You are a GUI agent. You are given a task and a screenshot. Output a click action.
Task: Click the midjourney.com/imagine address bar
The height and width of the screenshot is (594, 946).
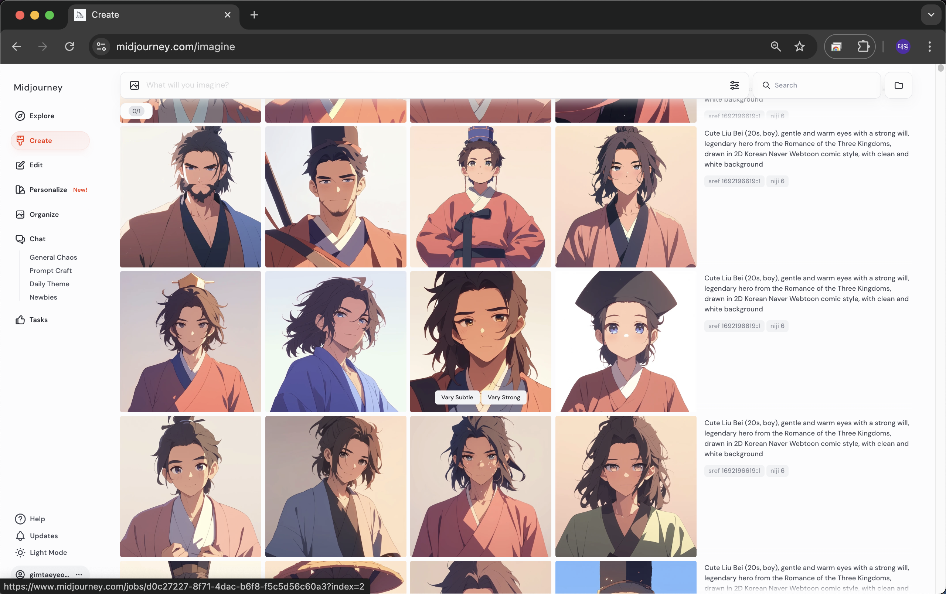tap(175, 47)
